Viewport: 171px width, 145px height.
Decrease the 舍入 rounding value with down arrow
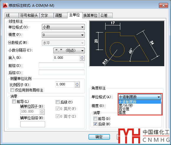click(82, 59)
